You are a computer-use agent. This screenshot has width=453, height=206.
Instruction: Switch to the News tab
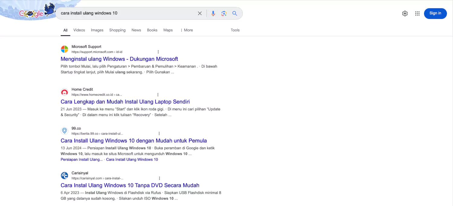[x=136, y=30]
